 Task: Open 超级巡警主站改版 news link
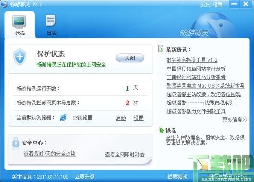[x=204, y=94]
